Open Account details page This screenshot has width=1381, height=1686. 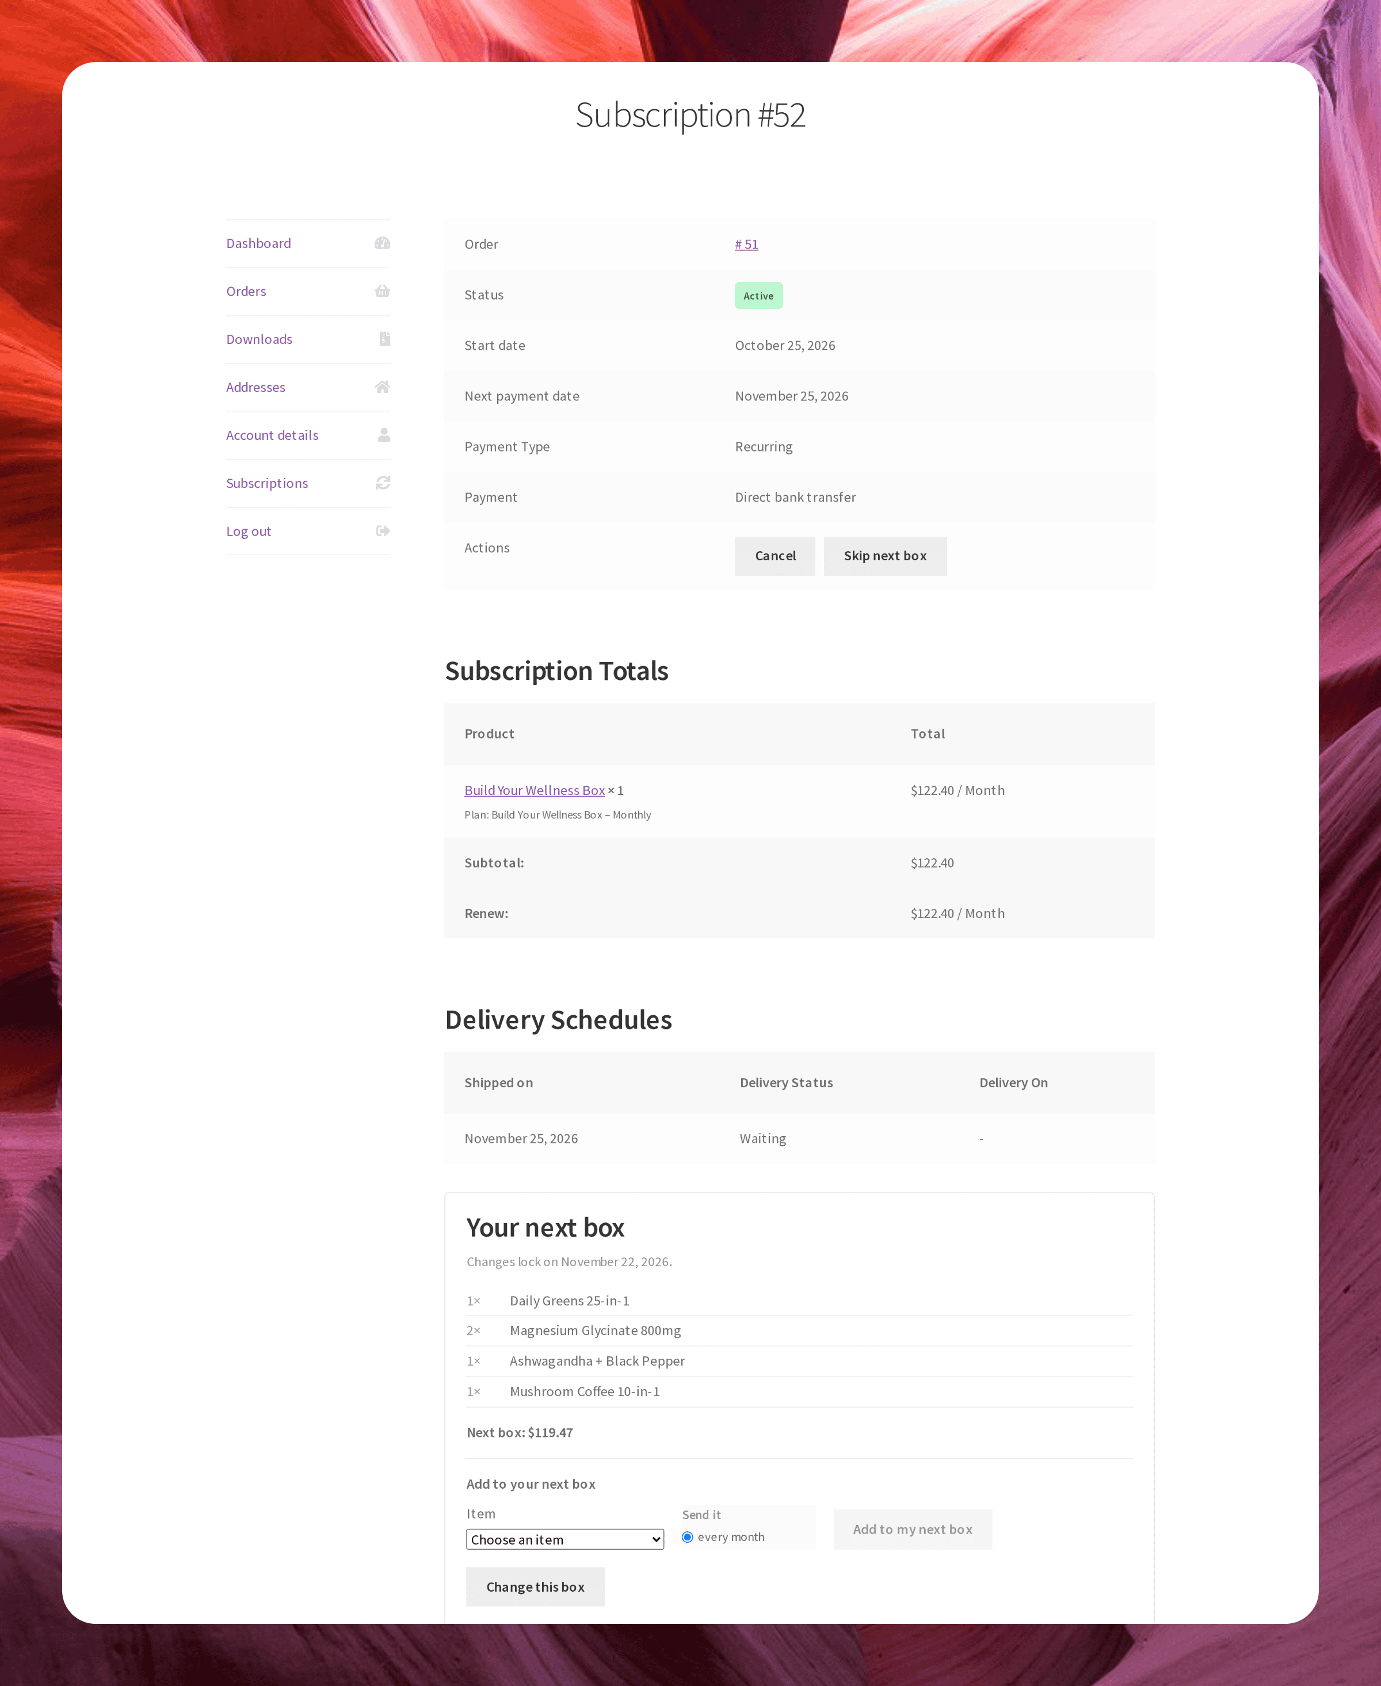pos(272,435)
